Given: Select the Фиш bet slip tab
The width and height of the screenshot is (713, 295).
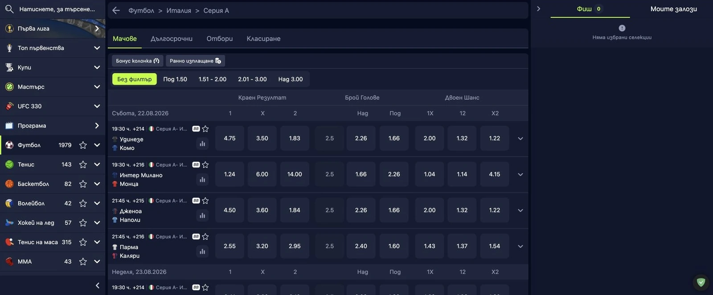Looking at the screenshot, I should [x=590, y=9].
